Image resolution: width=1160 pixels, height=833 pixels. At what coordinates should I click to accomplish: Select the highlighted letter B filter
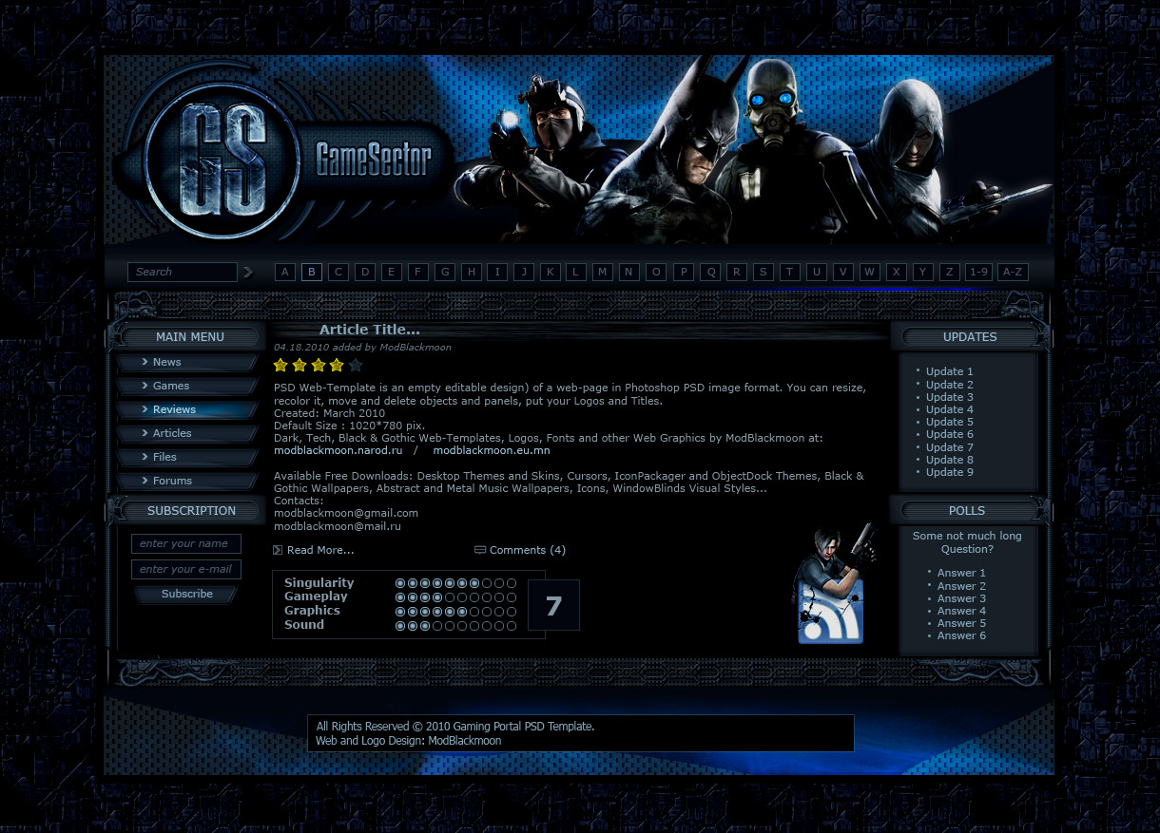point(312,272)
